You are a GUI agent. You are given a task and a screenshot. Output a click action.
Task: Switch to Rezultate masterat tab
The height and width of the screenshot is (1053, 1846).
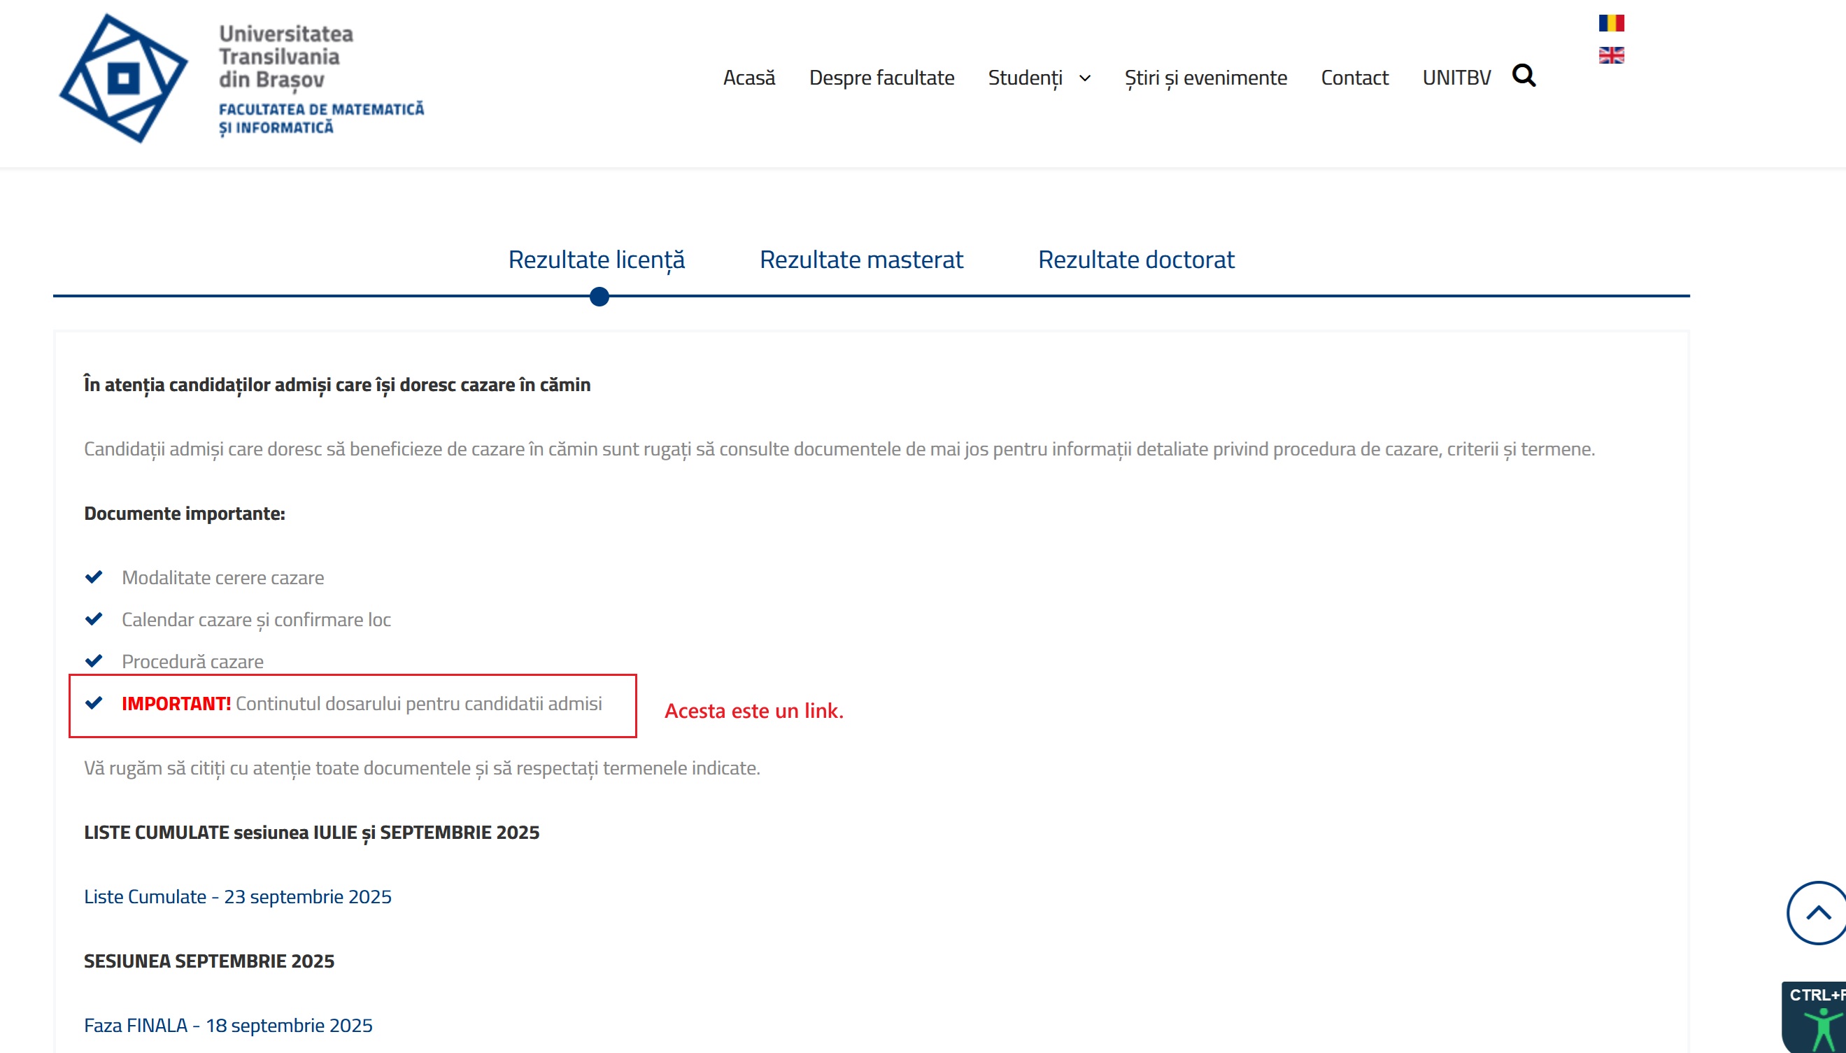point(861,260)
